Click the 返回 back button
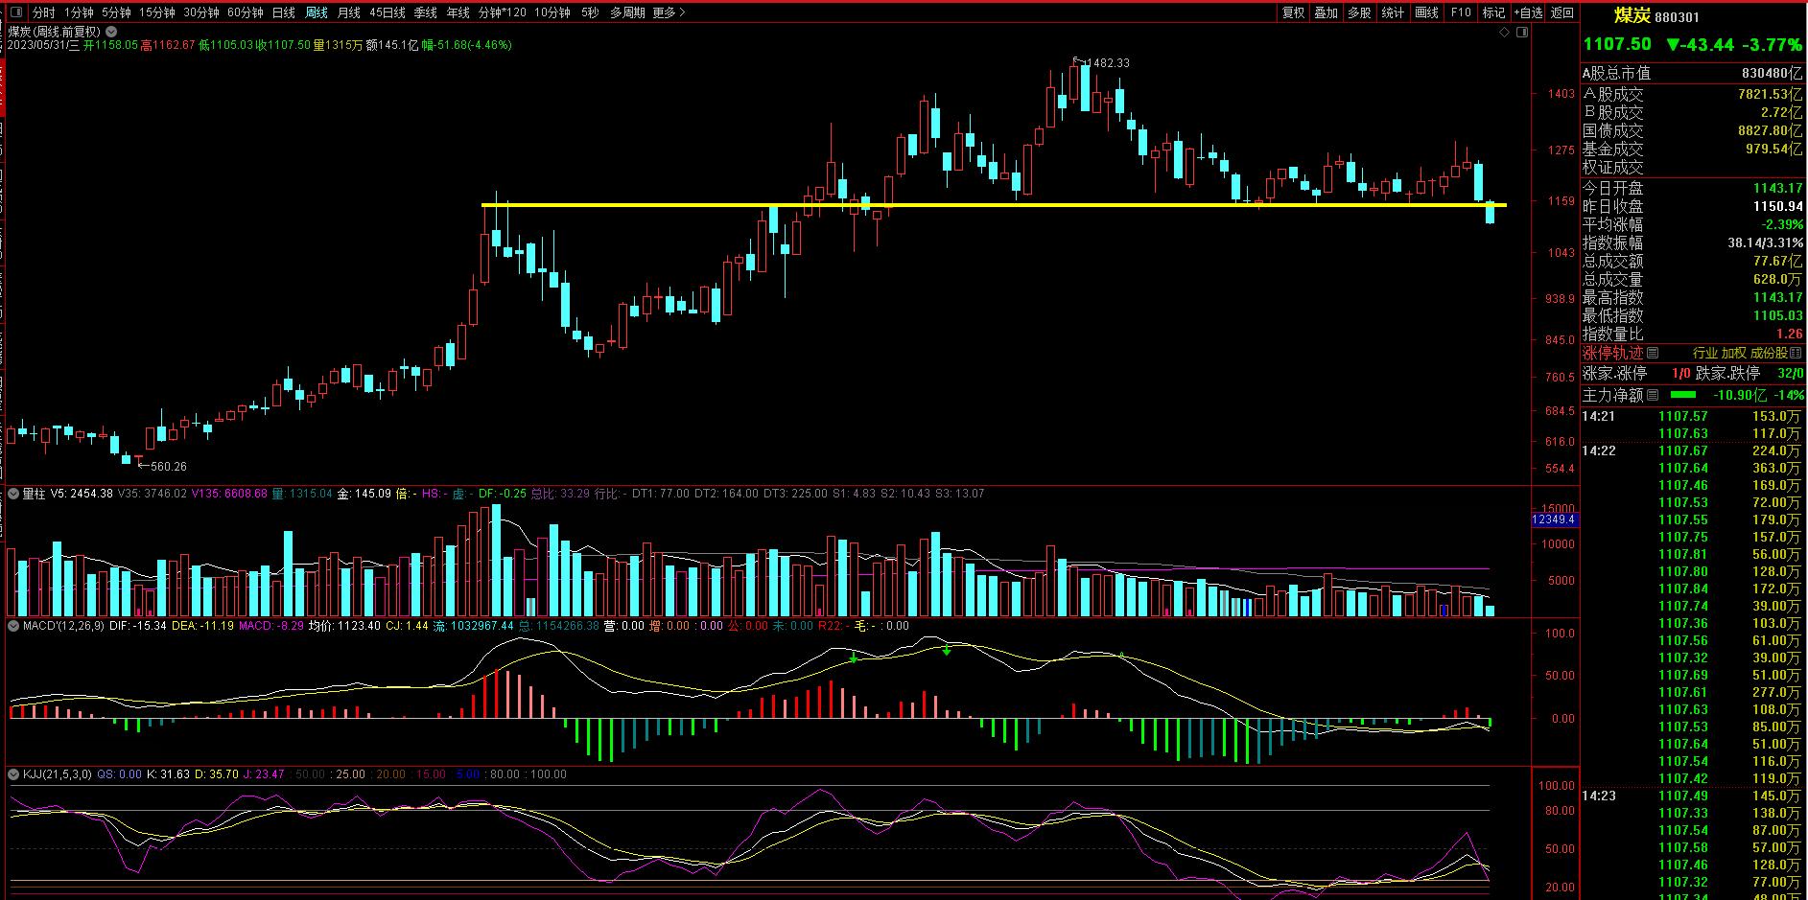 tap(1562, 12)
